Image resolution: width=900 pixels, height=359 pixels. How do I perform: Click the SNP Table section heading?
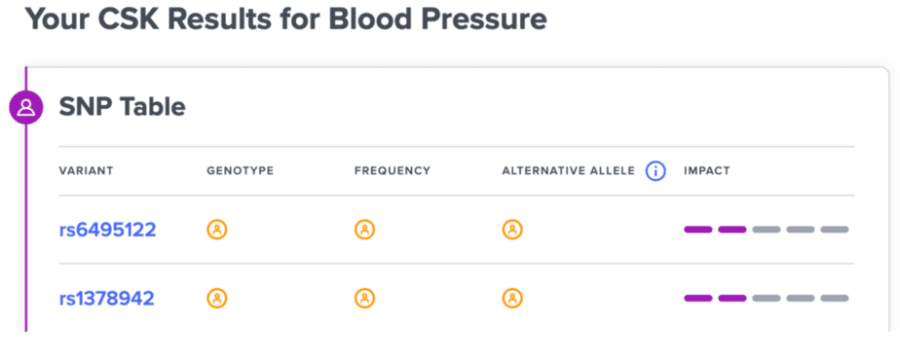coord(123,107)
